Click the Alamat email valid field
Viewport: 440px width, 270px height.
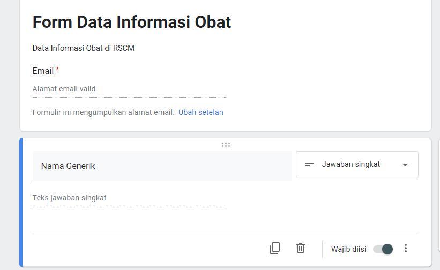129,89
